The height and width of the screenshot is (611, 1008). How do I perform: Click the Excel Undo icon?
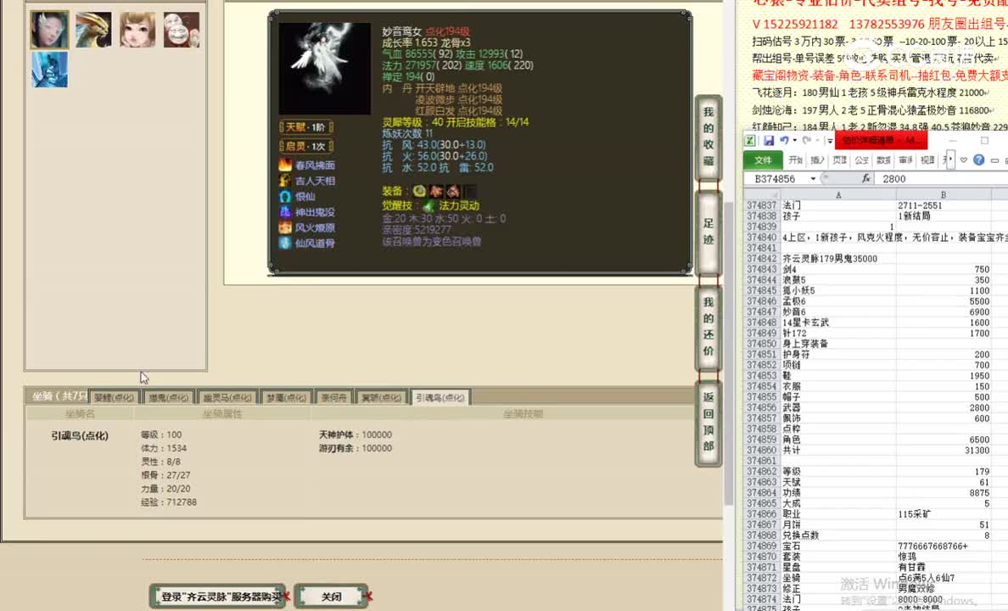[784, 140]
